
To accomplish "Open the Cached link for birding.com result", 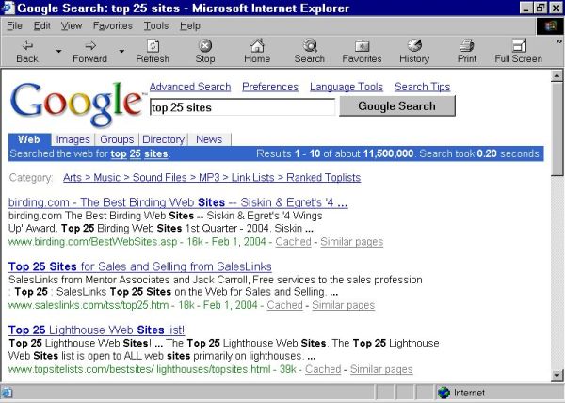I will [x=293, y=242].
